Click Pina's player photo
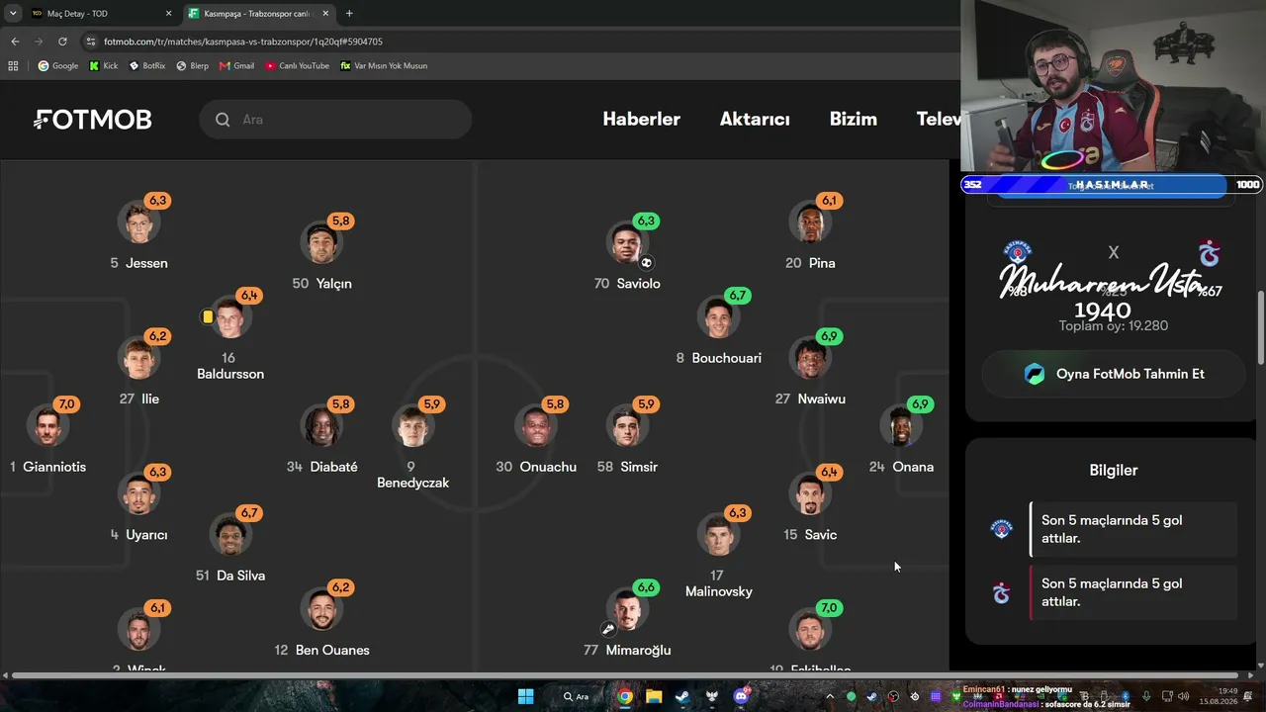The height and width of the screenshot is (712, 1266). point(810,222)
